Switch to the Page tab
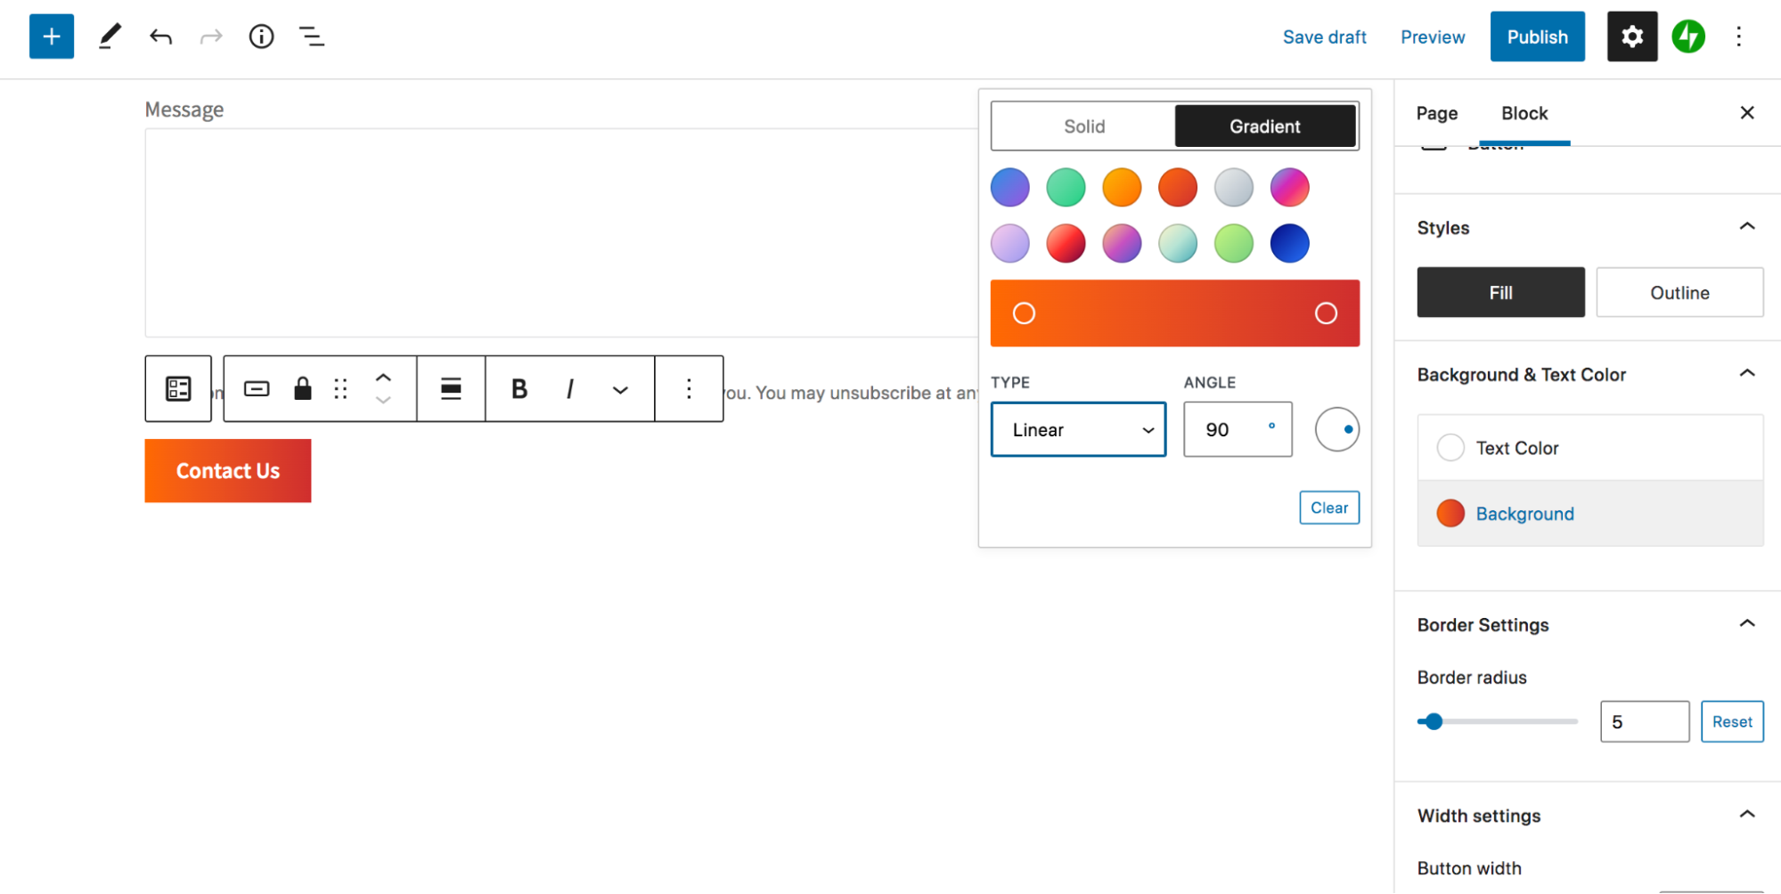The height and width of the screenshot is (894, 1781). (1436, 113)
